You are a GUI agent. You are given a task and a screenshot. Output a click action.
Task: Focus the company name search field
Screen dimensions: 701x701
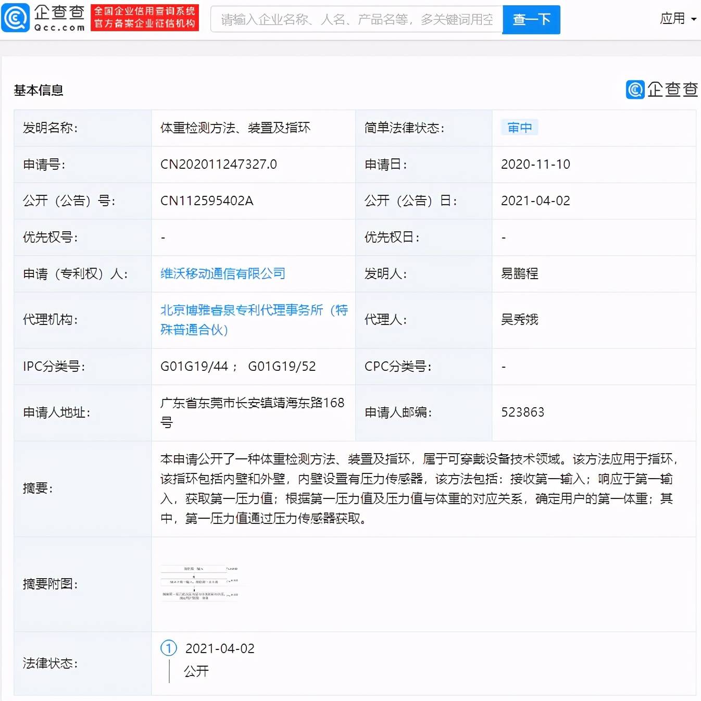[x=357, y=19]
